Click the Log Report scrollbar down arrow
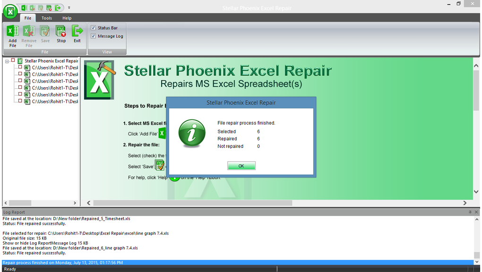This screenshot has height=272, width=482. tap(477, 262)
